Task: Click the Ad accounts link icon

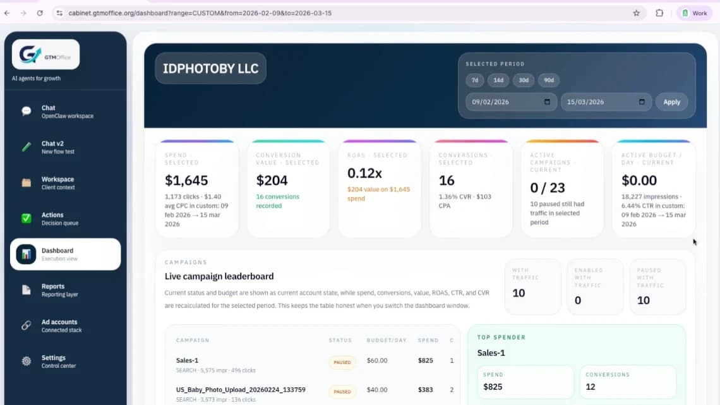Action: [26, 325]
